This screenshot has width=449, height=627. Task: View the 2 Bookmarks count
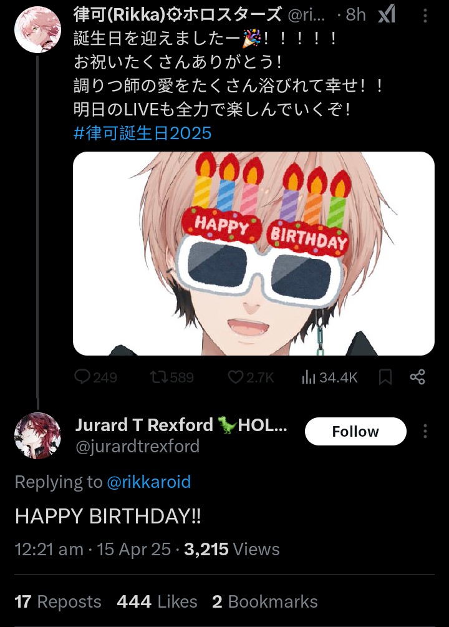tap(264, 602)
